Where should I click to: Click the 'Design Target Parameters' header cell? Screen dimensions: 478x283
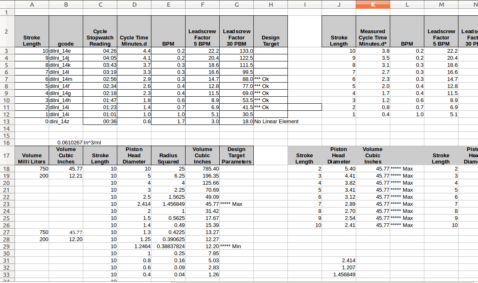236,156
